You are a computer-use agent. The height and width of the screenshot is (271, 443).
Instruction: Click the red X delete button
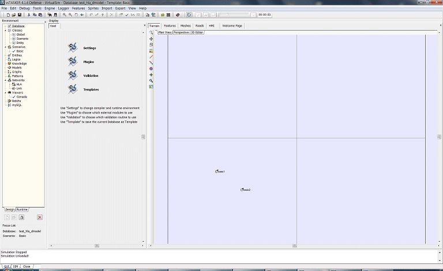click(40, 217)
